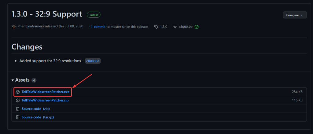Screen dimensions: 313x134
Task: Open the Compare dropdown button
Action: click(295, 15)
